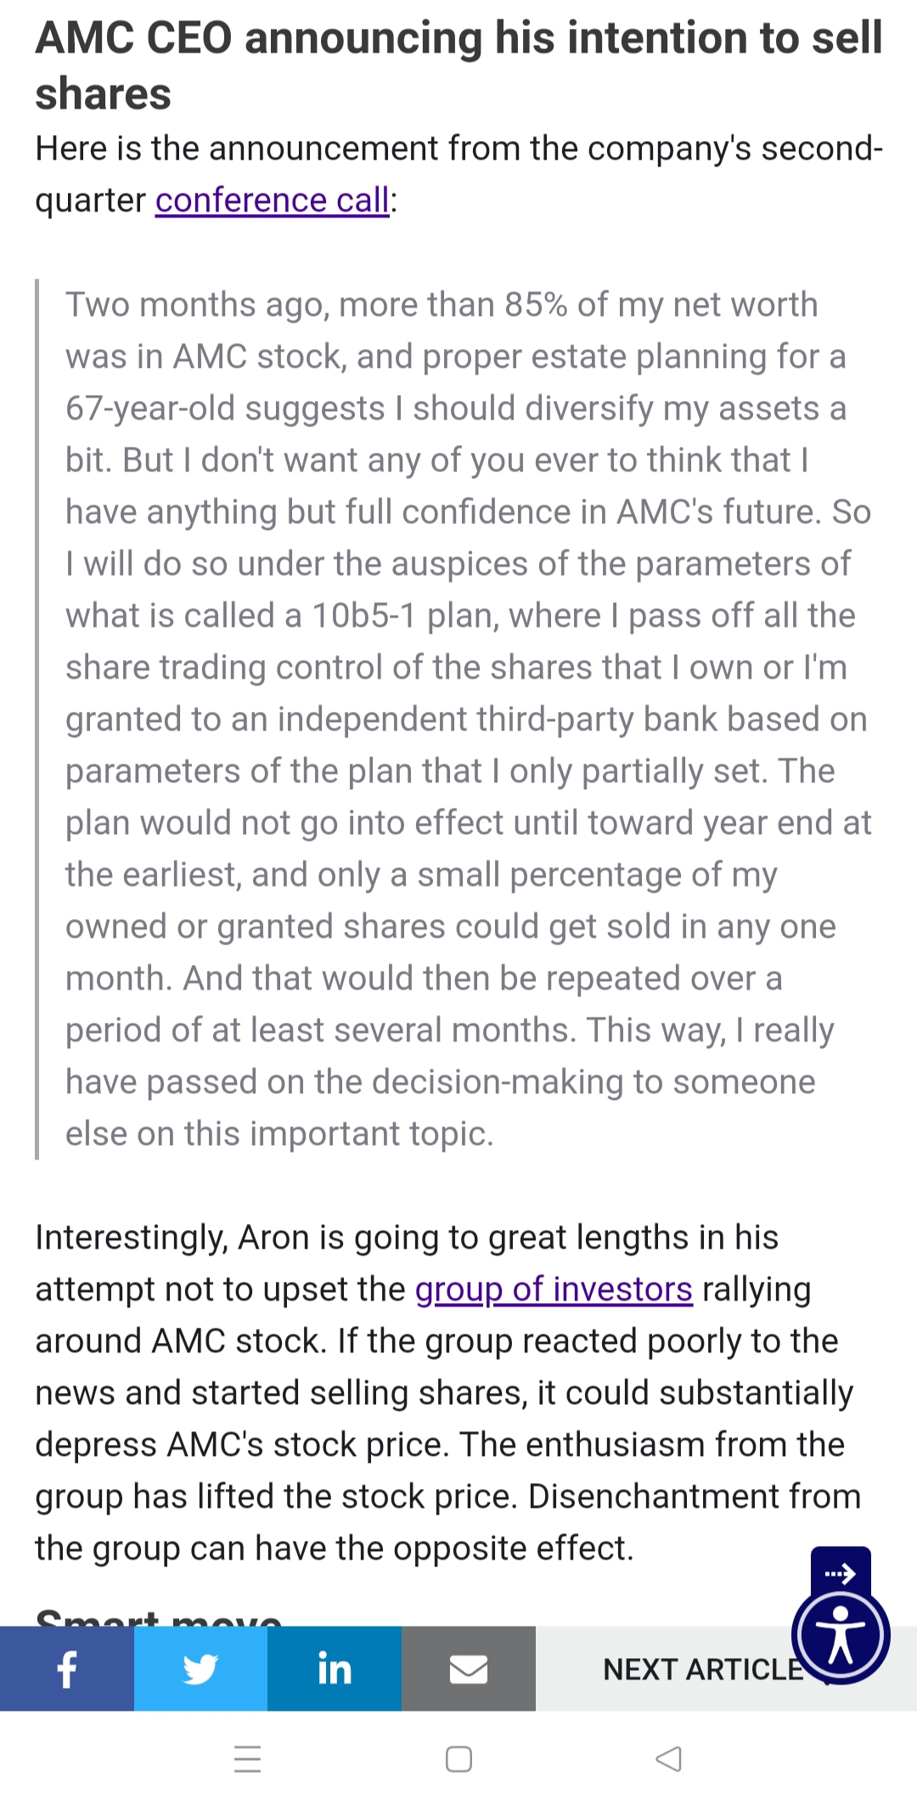Follow the group of investors link
The height and width of the screenshot is (1806, 917).
554,1290
